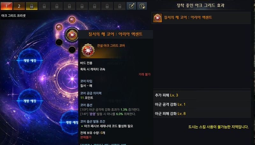Click the upper-left blue '개방 예정' node
The image size is (255, 145).
pyautogui.click(x=30, y=61)
